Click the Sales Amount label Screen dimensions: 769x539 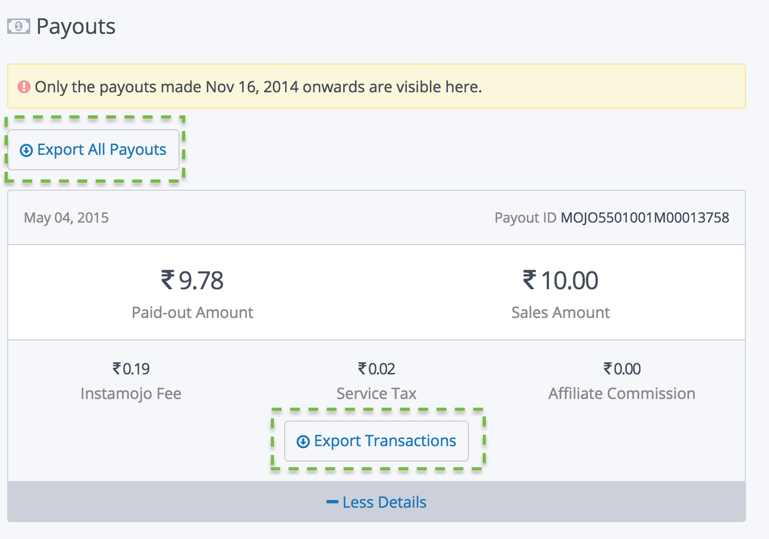[x=560, y=312]
